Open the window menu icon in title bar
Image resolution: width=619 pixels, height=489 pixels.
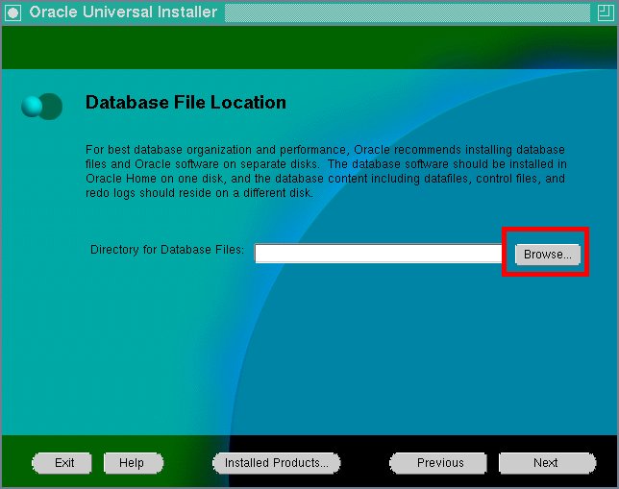pos(13,13)
